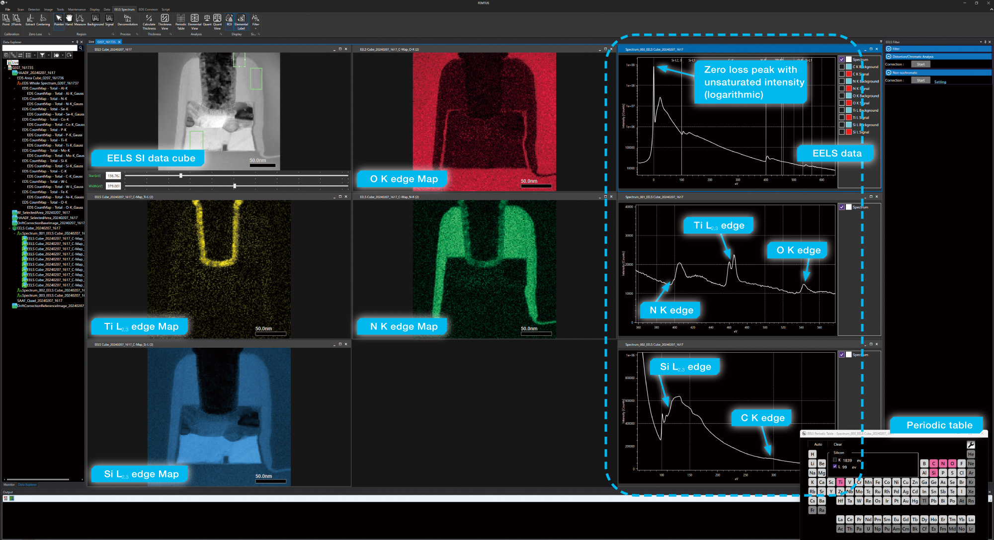The width and height of the screenshot is (994, 540).
Task: Toggle the ROI display button
Action: tap(229, 20)
